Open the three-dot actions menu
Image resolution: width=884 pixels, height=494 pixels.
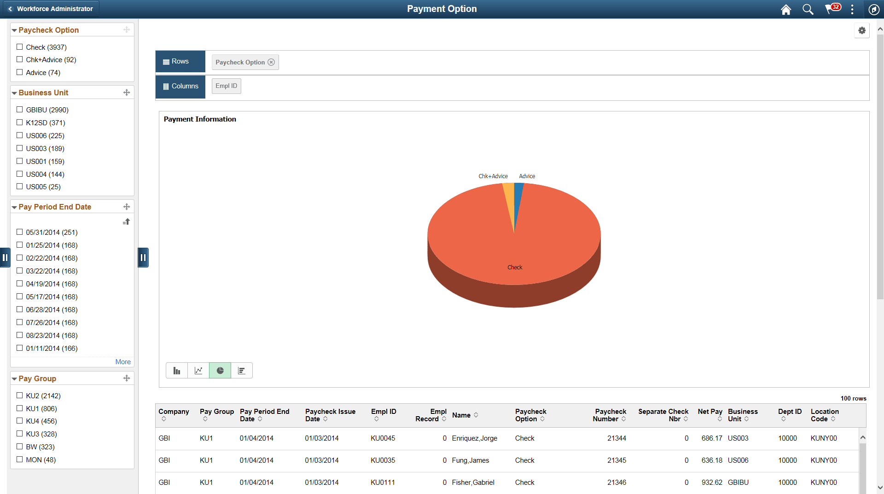click(x=852, y=9)
